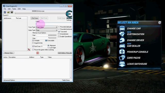Click the save floppy disk icon

tap(12, 12)
